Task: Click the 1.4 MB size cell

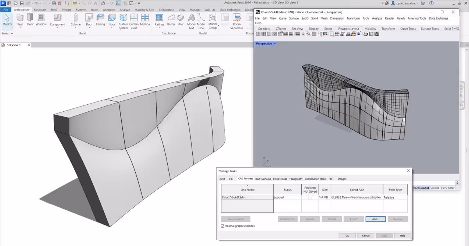Action: (325, 198)
